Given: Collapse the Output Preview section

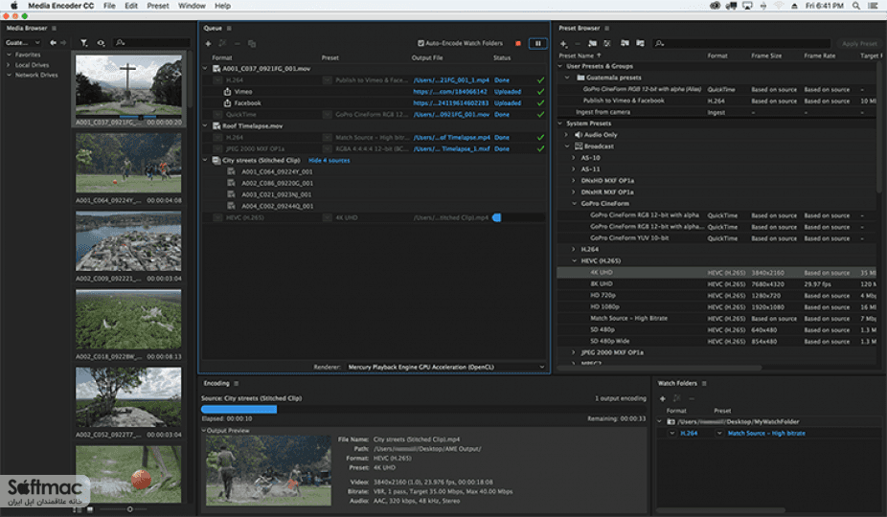Looking at the screenshot, I should coord(204,431).
